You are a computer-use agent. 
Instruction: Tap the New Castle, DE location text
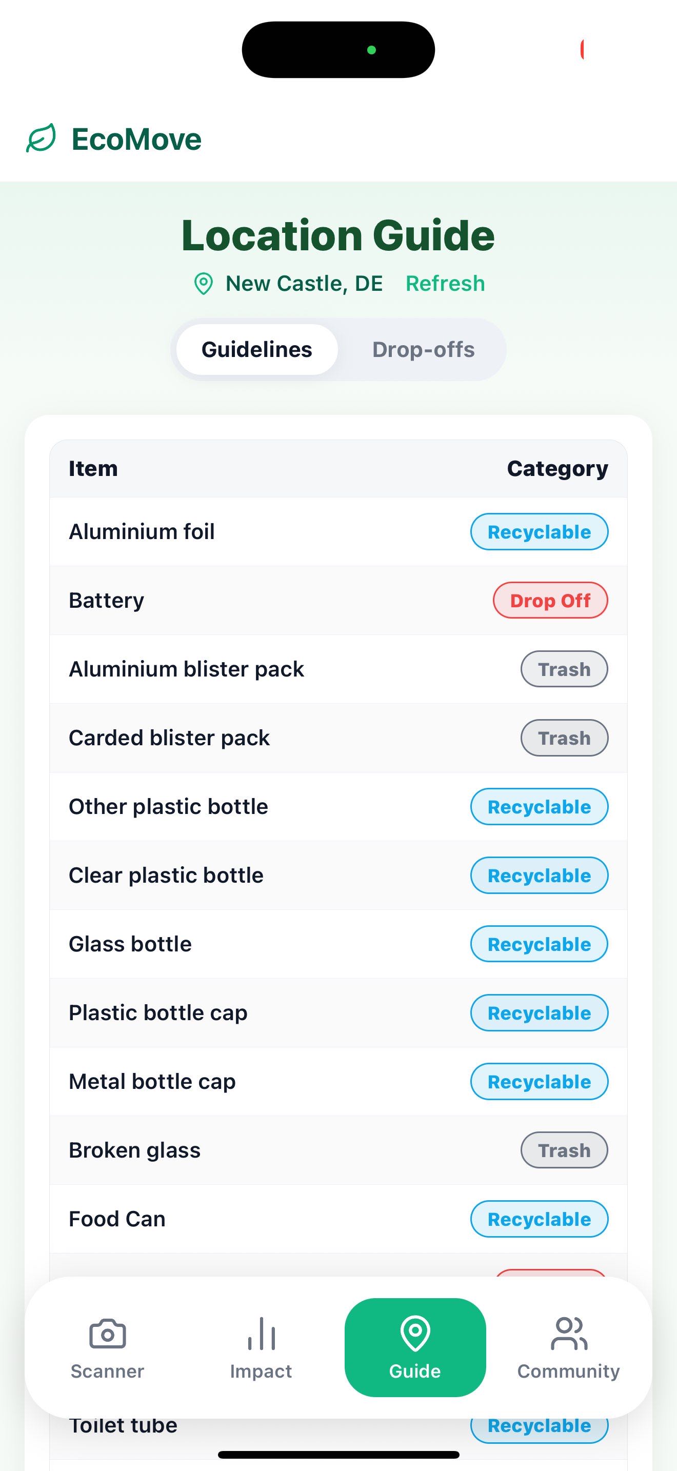304,283
